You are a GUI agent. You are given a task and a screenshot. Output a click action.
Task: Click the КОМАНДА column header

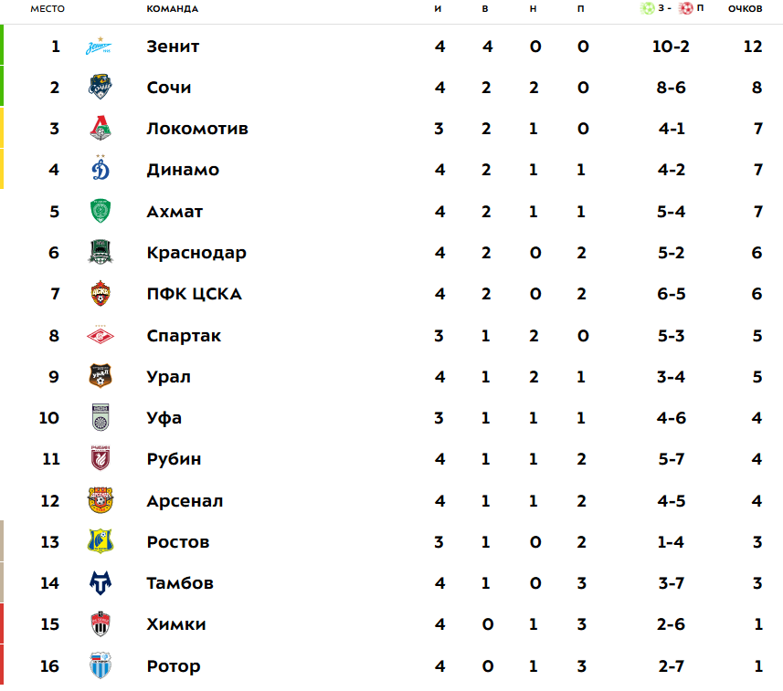(173, 8)
